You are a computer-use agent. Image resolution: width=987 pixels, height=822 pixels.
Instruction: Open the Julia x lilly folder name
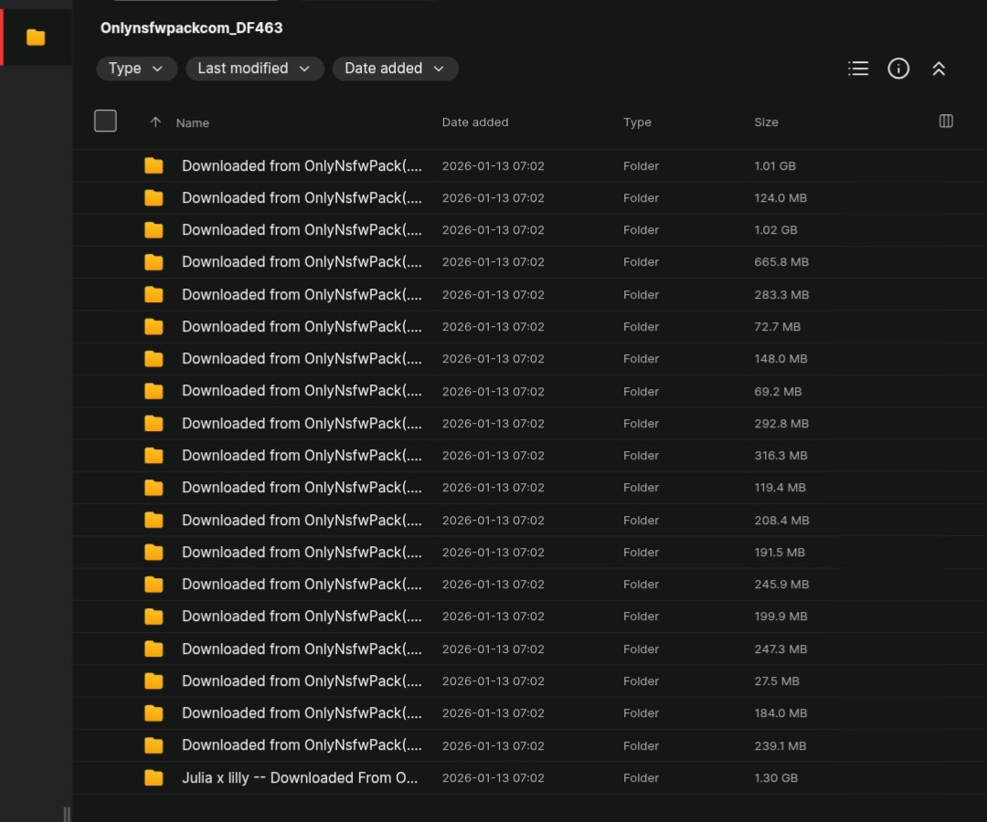(x=300, y=778)
